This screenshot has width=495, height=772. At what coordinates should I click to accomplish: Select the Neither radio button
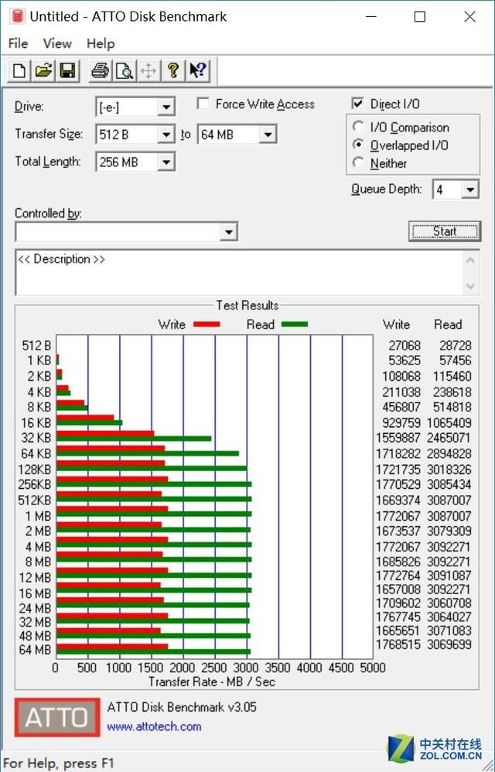point(358,162)
